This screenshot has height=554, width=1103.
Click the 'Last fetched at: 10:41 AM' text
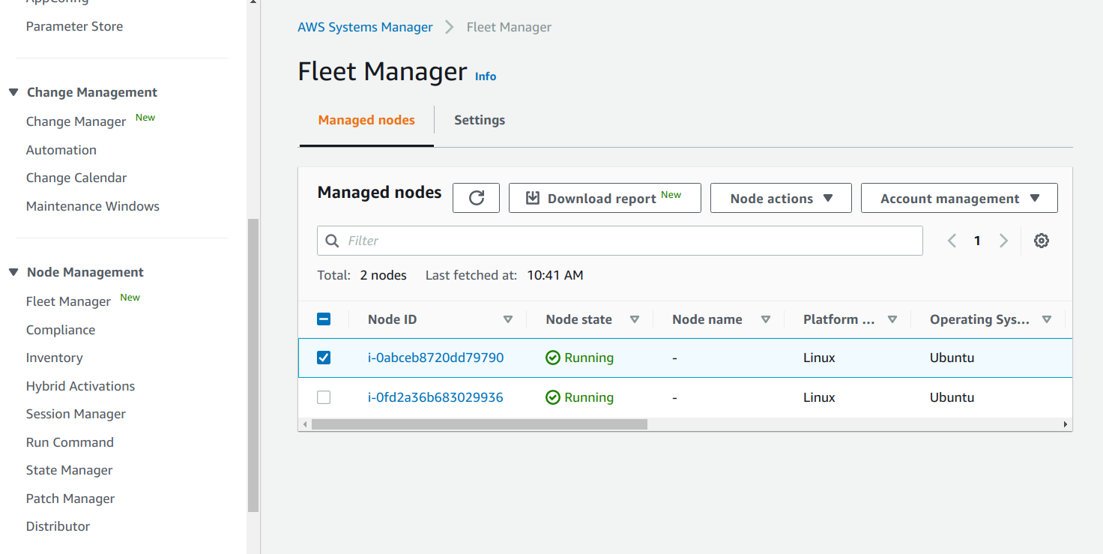[x=504, y=275]
